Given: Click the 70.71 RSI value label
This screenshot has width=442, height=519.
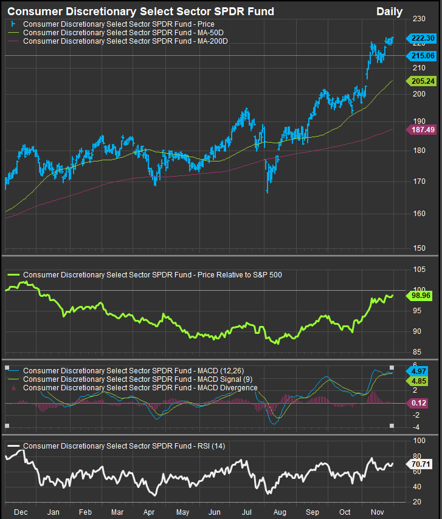Looking at the screenshot, I should click(419, 464).
